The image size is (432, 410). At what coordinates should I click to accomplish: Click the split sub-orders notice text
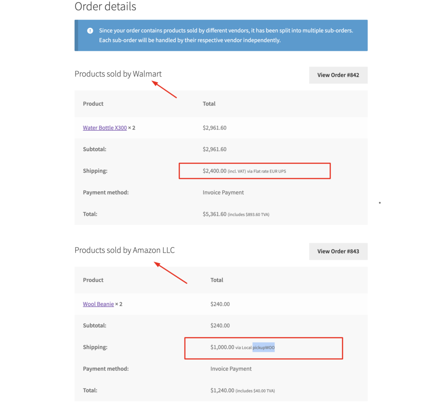pyautogui.click(x=226, y=35)
